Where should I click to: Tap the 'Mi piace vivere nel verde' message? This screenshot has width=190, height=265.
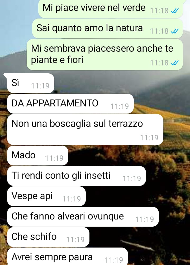(x=111, y=9)
